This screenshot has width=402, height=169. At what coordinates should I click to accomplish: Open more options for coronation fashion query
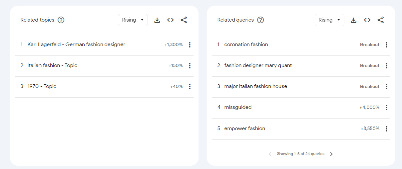click(x=386, y=45)
